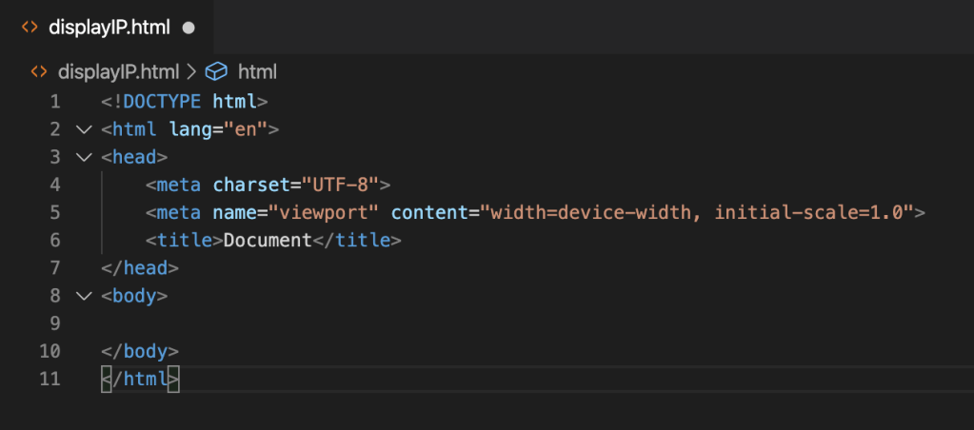Select the displayIP.html editor tab

click(109, 28)
